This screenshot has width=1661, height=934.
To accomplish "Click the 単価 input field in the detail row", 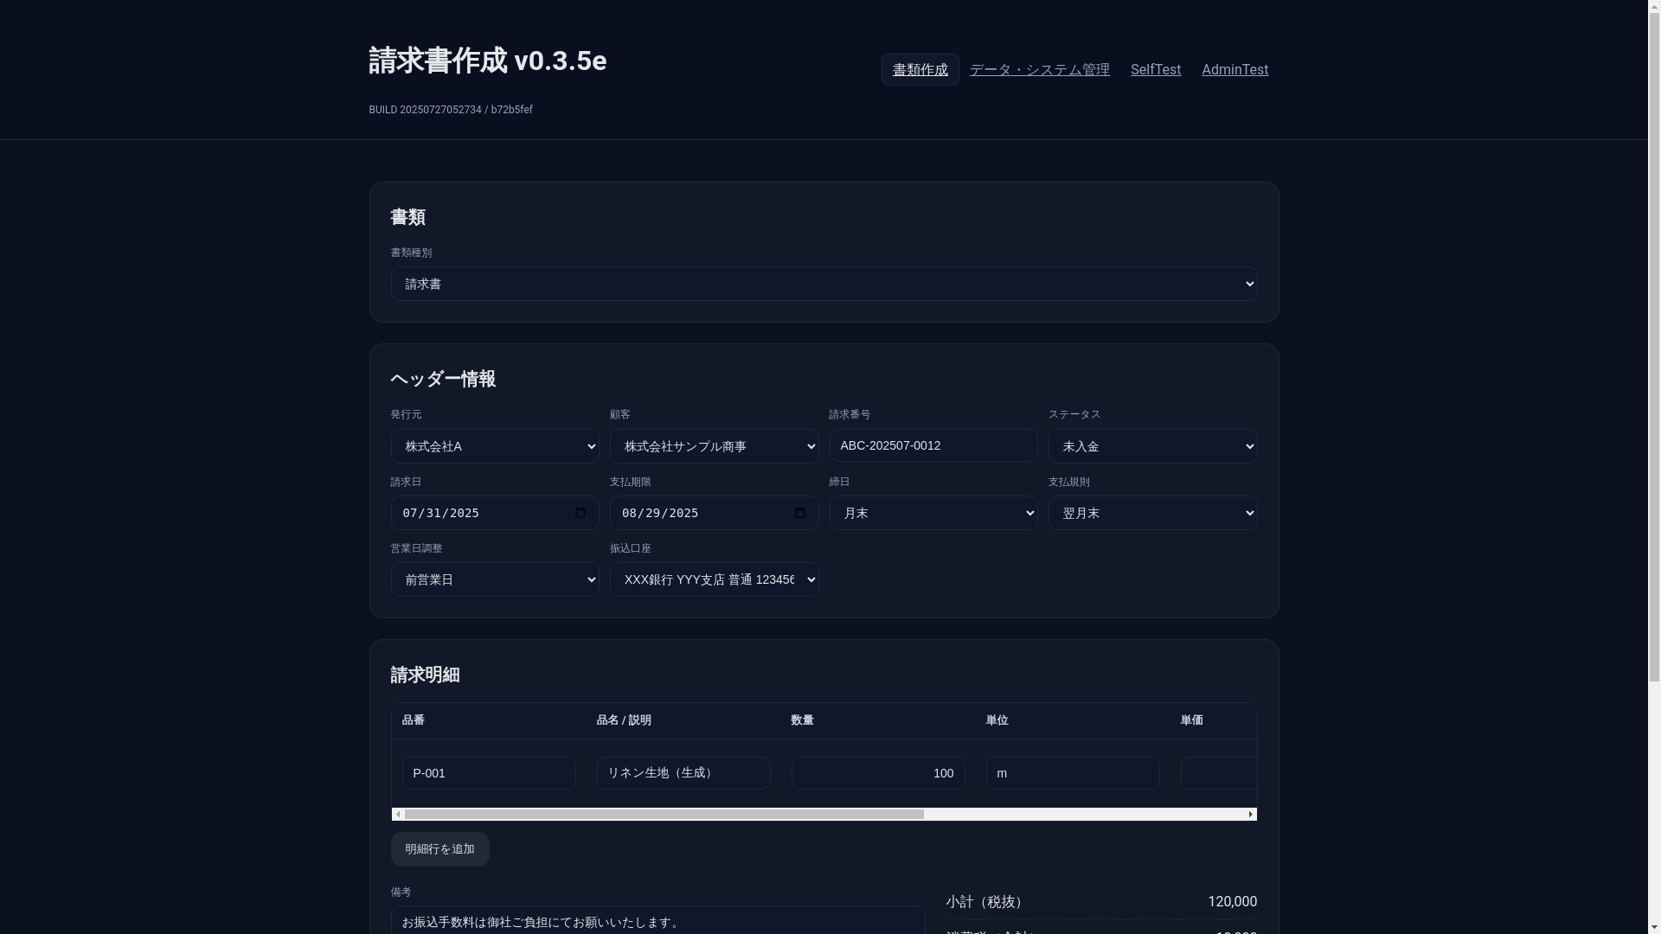I will point(1219,773).
